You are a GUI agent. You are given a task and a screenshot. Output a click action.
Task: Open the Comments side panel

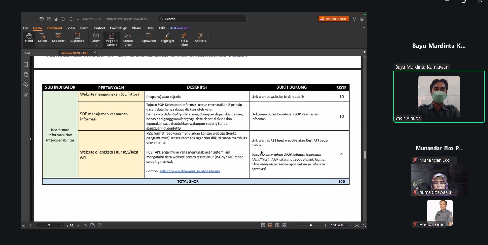pos(26,85)
